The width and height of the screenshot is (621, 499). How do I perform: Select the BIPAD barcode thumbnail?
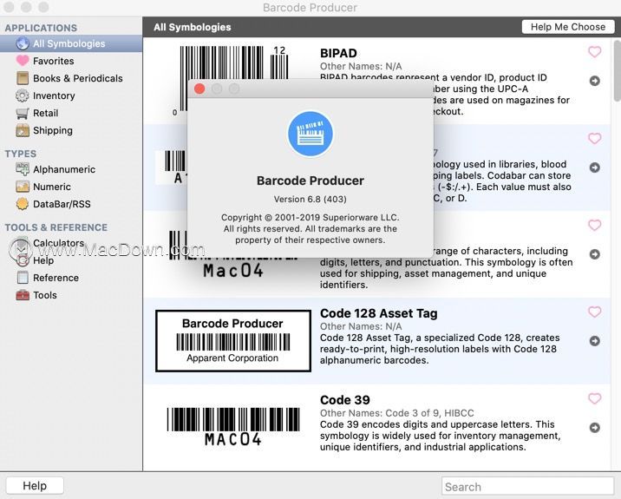[x=232, y=81]
